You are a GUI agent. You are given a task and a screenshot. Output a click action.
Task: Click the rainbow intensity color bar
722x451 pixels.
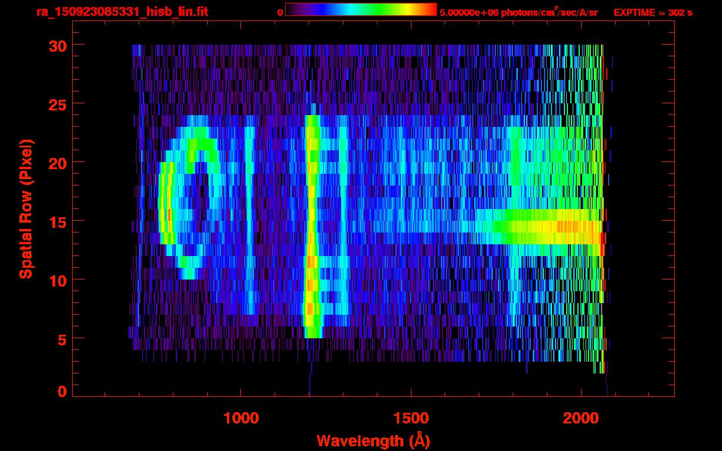point(361,9)
